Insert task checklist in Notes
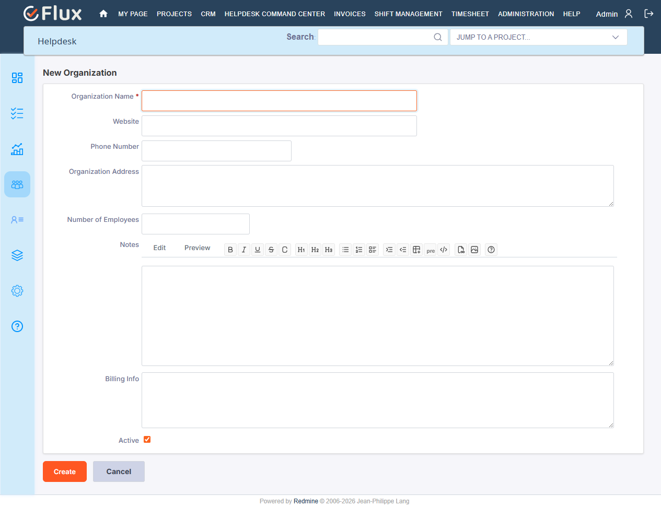The height and width of the screenshot is (507, 661). (373, 250)
